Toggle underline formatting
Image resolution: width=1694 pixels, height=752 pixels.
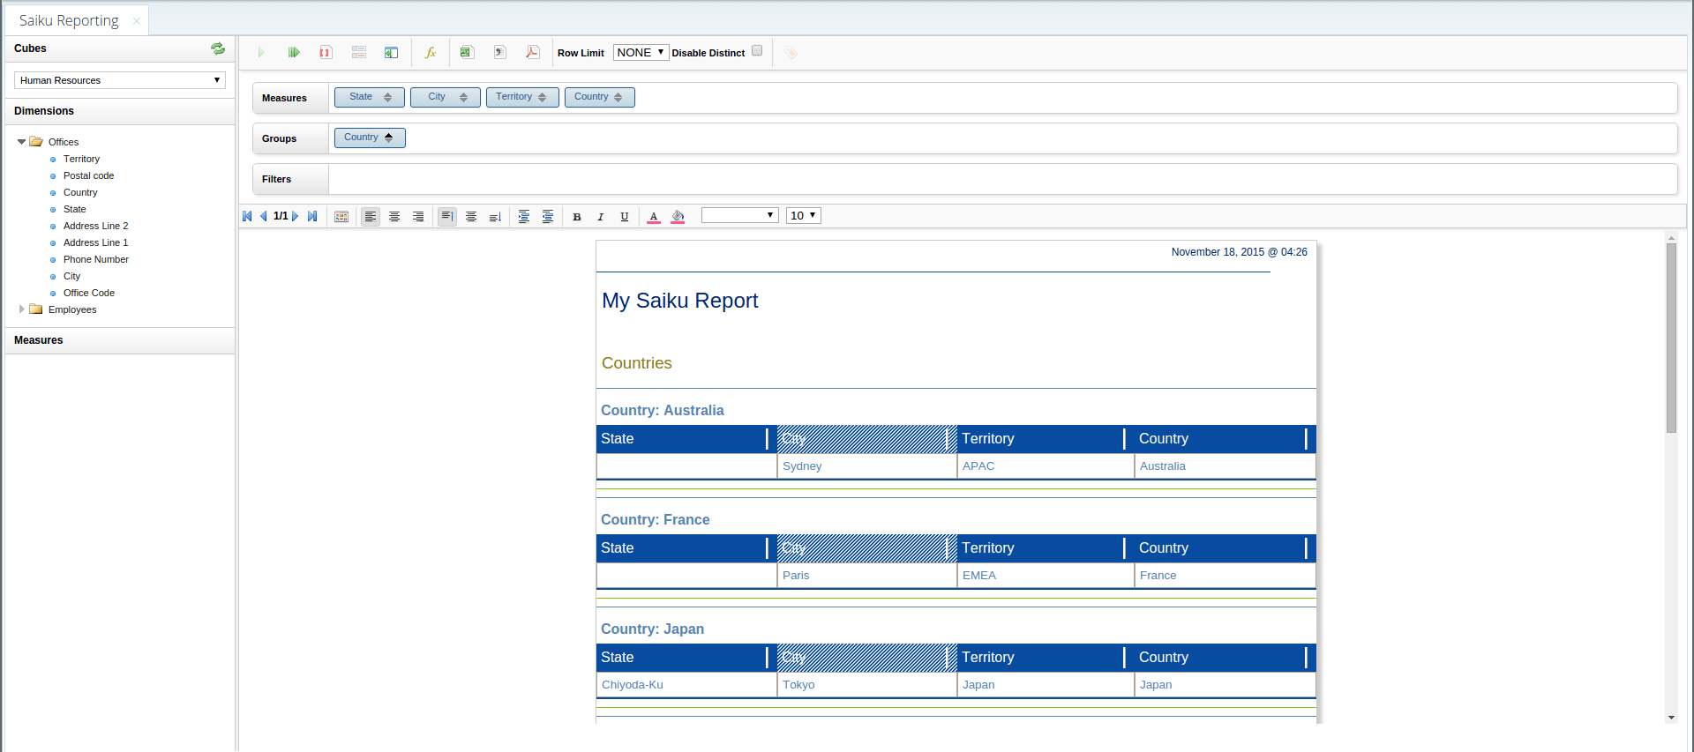click(x=625, y=217)
